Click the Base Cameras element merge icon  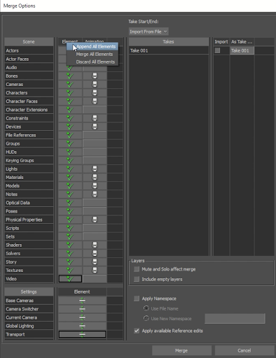82,301
